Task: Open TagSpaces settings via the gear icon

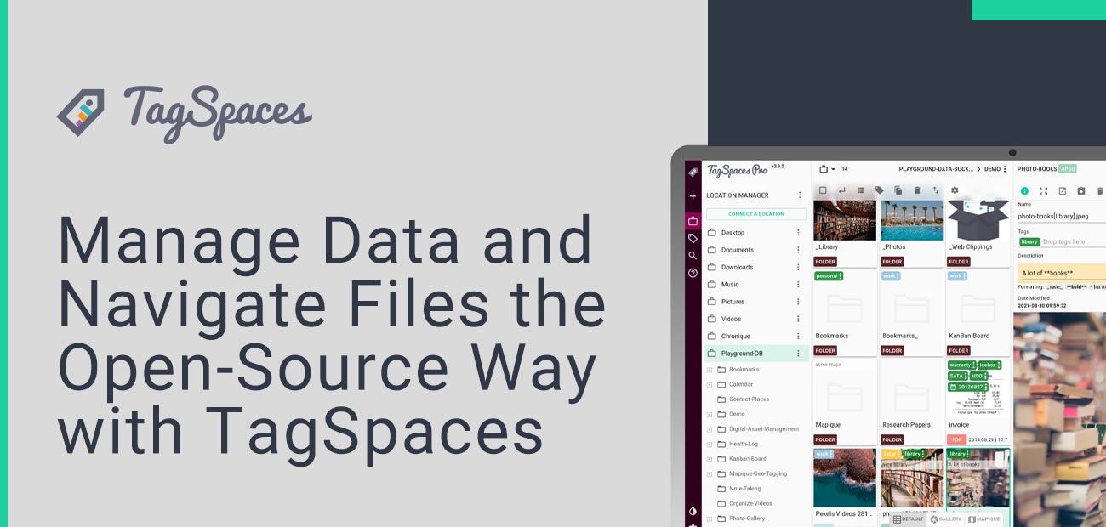Action: 955,190
